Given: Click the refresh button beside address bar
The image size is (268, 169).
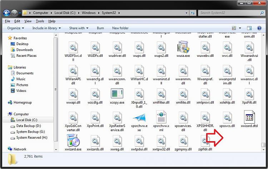Looking at the screenshot, I should point(193,13).
